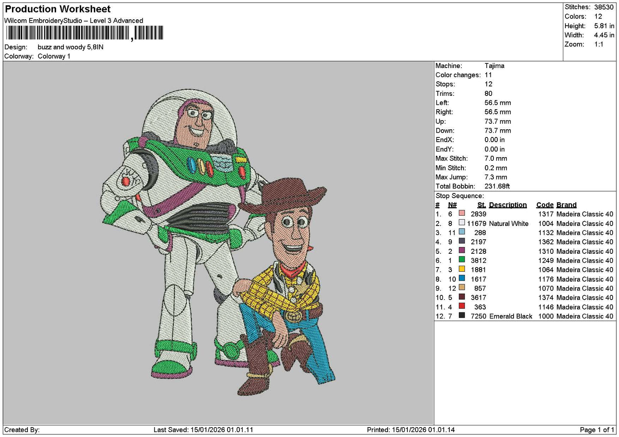Screen dimensions: 619x437
Task: Click the dark gray swatch, code 1362
Action: [462, 241]
